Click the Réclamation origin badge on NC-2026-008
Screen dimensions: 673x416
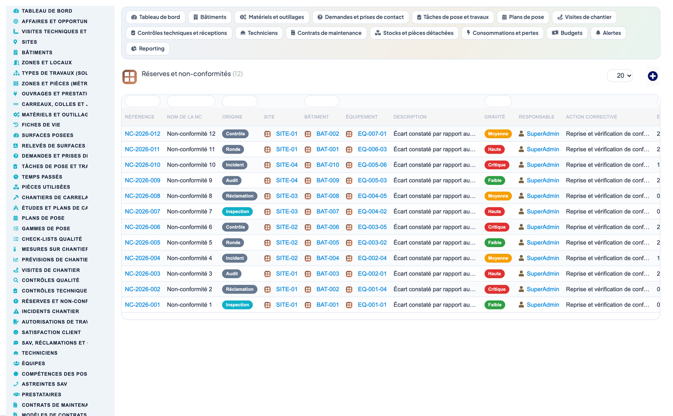(239, 196)
